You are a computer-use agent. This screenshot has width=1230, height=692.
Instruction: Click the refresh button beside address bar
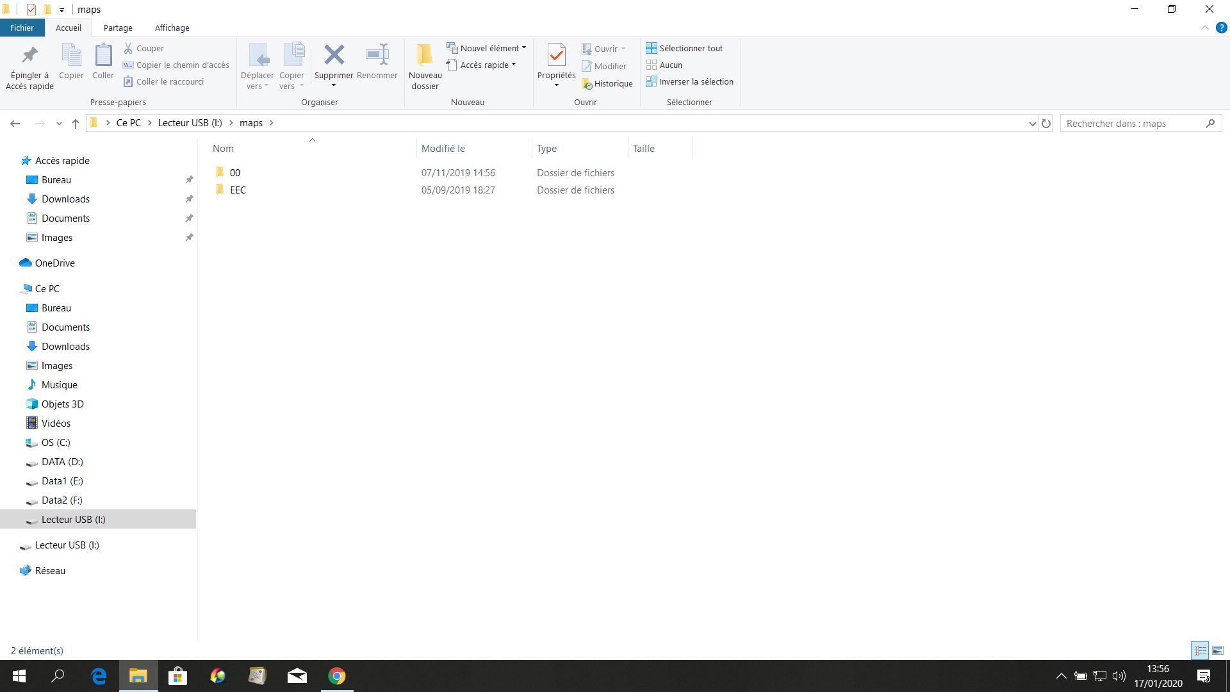pos(1046,123)
